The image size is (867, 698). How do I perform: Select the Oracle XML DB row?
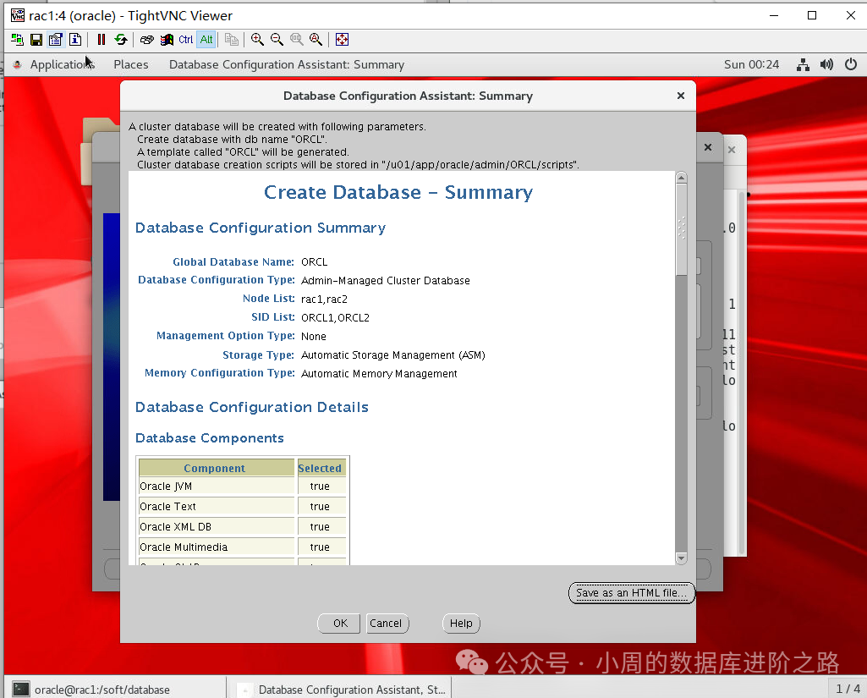coord(242,526)
